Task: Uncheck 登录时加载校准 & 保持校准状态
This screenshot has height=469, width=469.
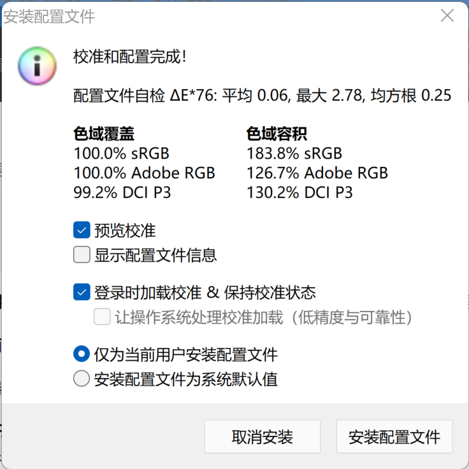Action: coord(82,292)
